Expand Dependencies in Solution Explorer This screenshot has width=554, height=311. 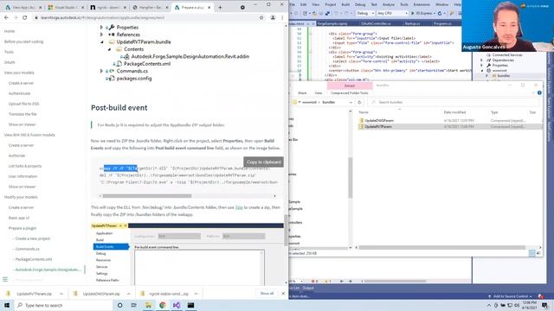pos(481,60)
